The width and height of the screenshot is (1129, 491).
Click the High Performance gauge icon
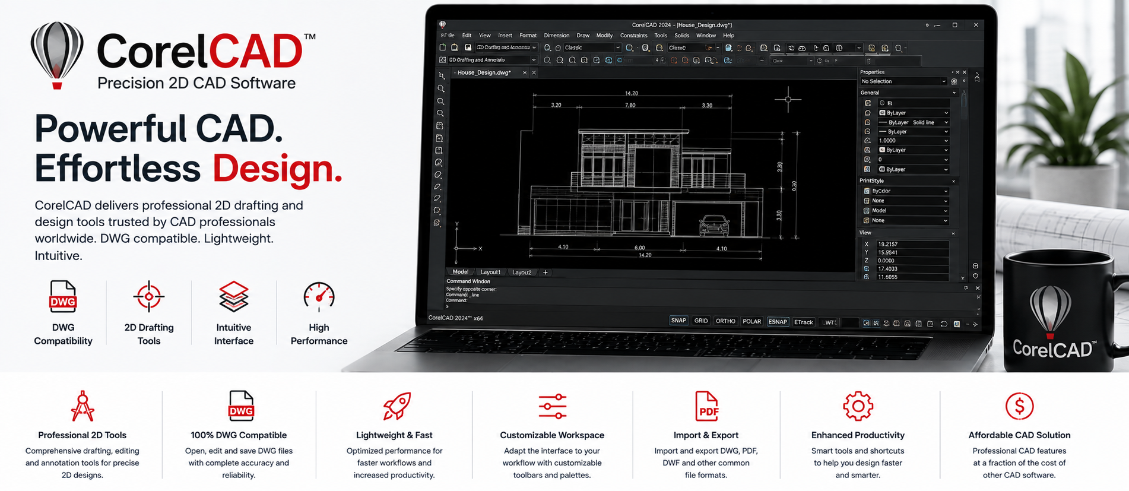(319, 296)
